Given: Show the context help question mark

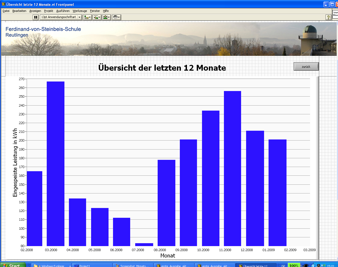Looking at the screenshot, I should pyautogui.click(x=328, y=17).
